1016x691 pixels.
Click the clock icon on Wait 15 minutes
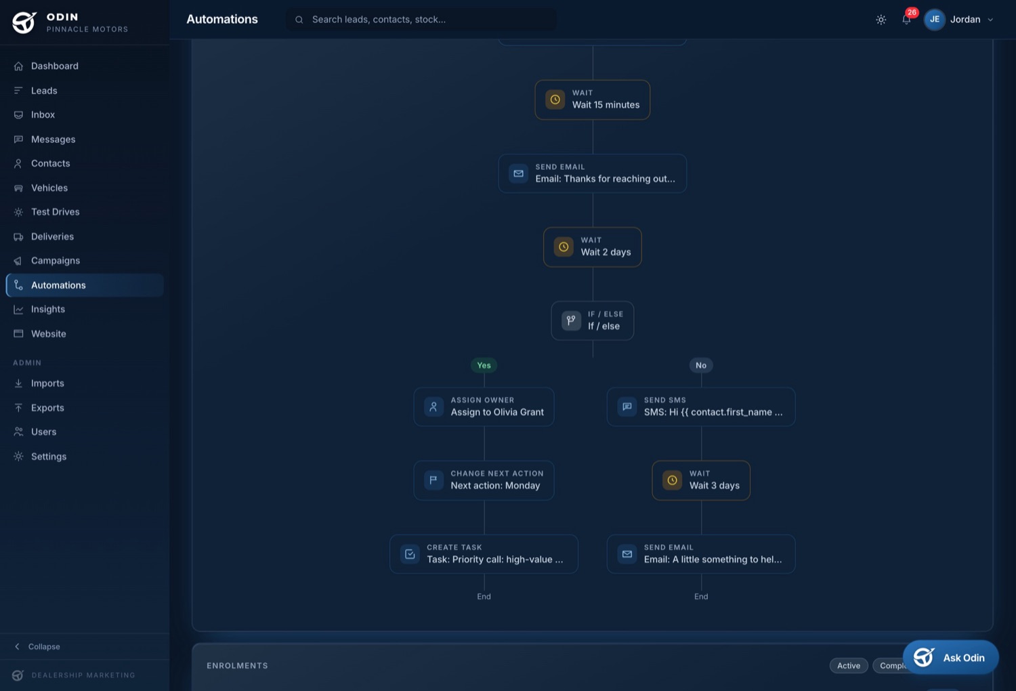click(x=555, y=100)
